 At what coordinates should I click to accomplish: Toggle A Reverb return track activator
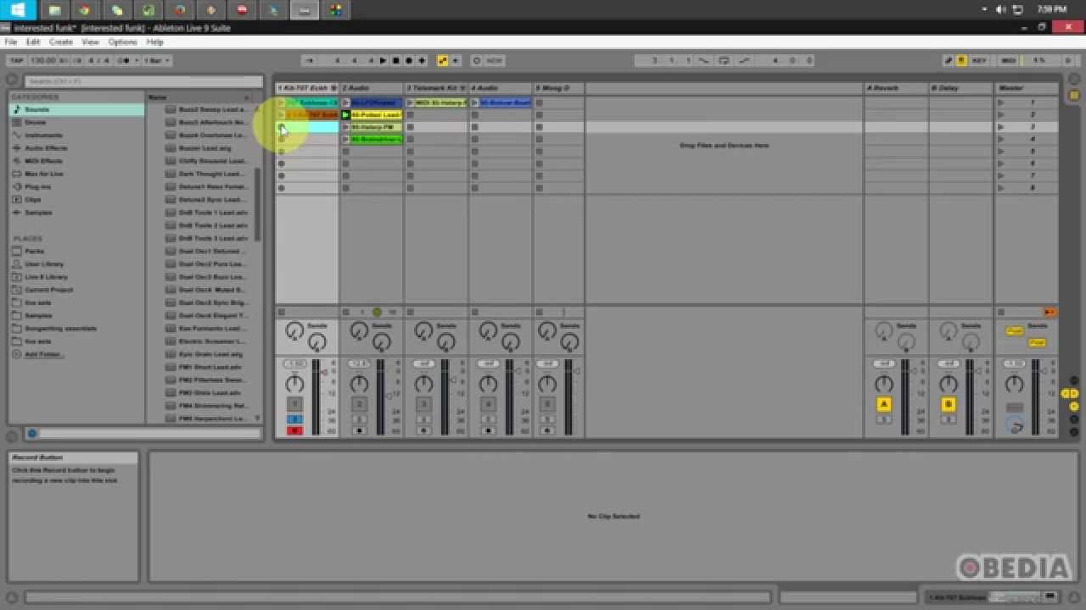[x=884, y=404]
